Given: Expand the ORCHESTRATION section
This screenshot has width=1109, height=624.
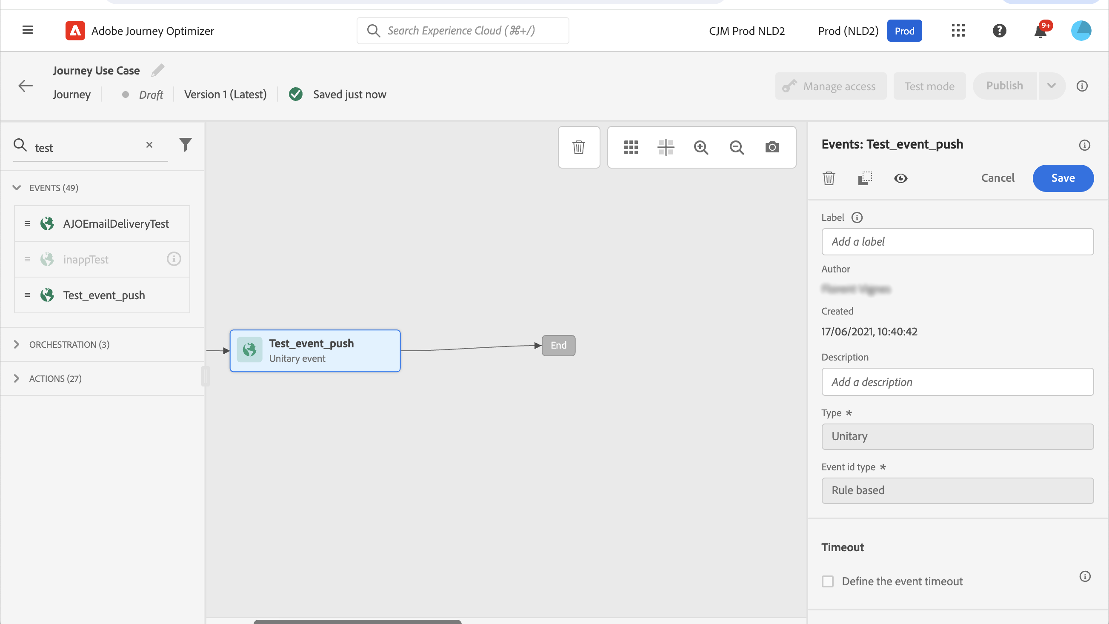Looking at the screenshot, I should coord(17,344).
